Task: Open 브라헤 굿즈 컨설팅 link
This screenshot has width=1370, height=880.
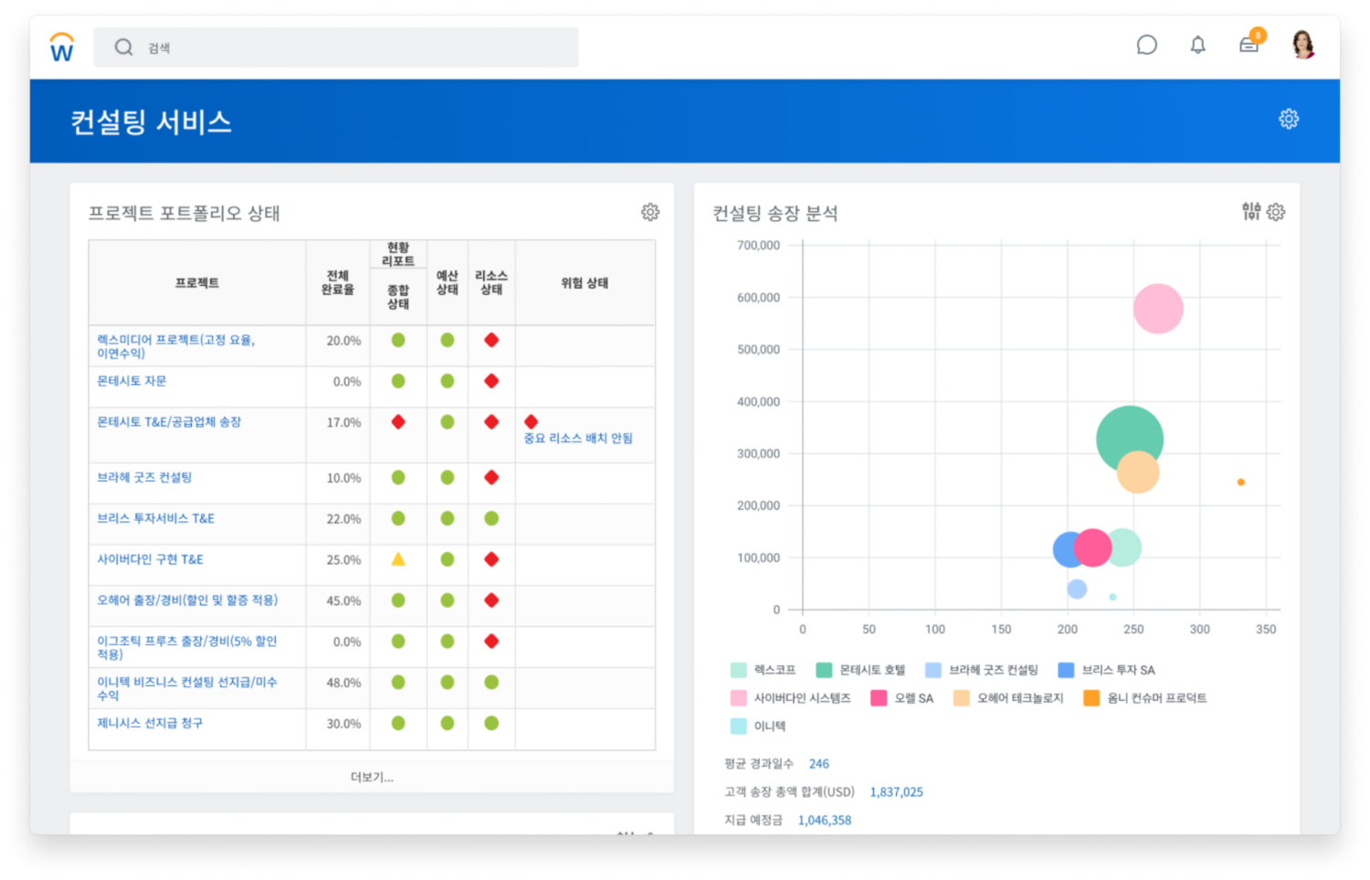Action: point(144,477)
